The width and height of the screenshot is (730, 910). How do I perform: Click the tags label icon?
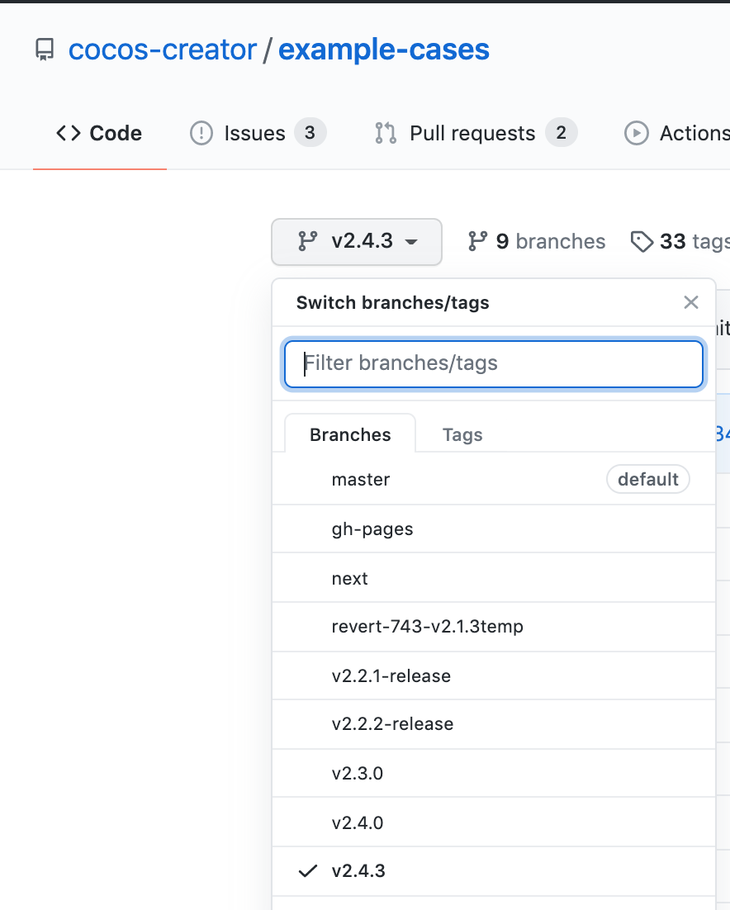[x=642, y=241]
